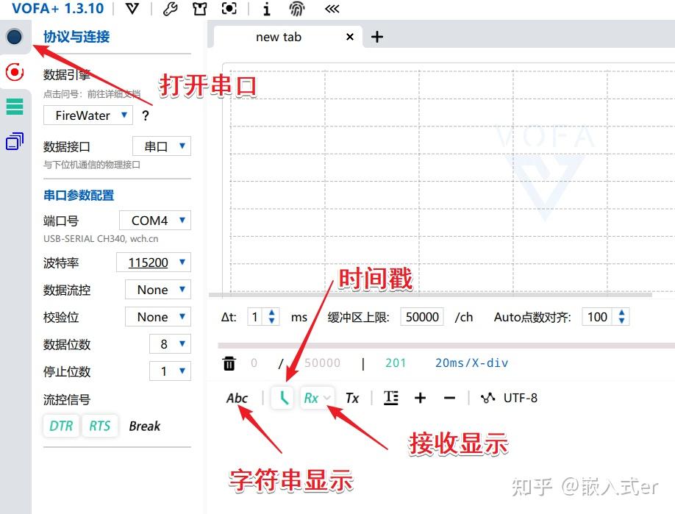The image size is (675, 514).
Task: Open serial port connection toggle
Action: pyautogui.click(x=15, y=37)
